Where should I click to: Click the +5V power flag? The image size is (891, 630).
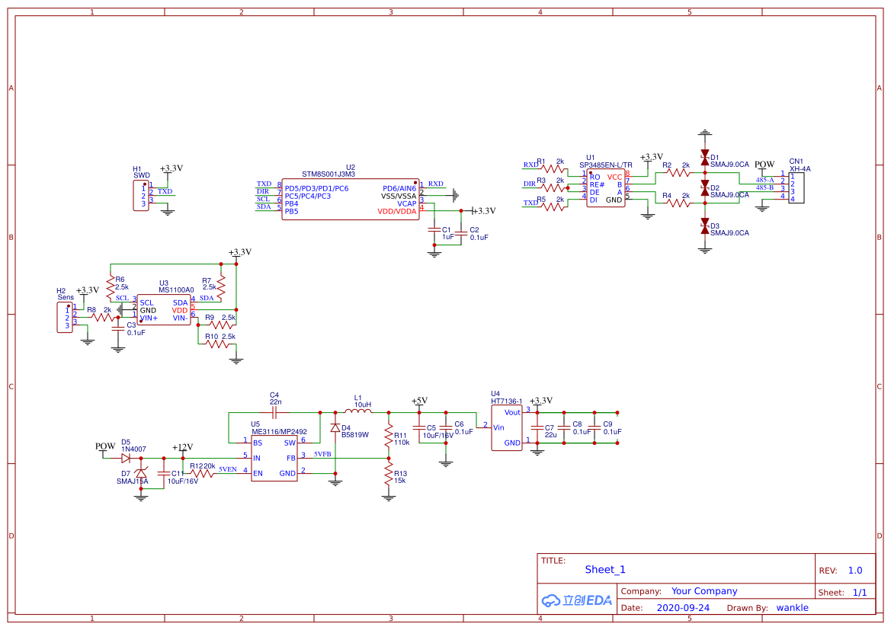[x=419, y=402]
